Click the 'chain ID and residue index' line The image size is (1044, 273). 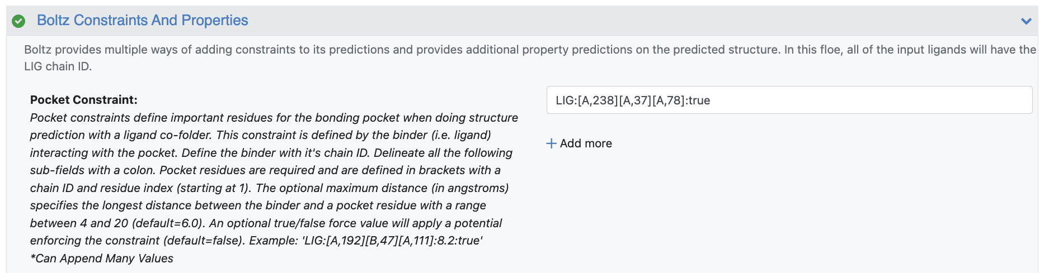tap(269, 188)
